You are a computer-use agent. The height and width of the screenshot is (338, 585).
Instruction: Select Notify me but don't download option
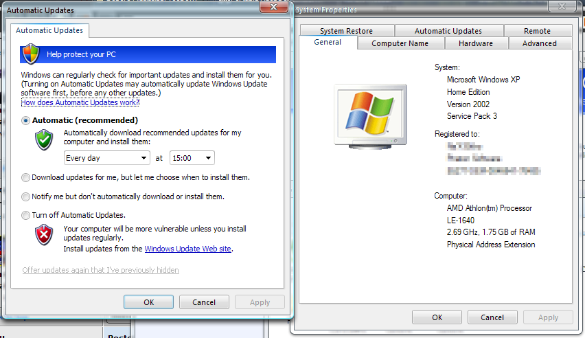coord(25,196)
